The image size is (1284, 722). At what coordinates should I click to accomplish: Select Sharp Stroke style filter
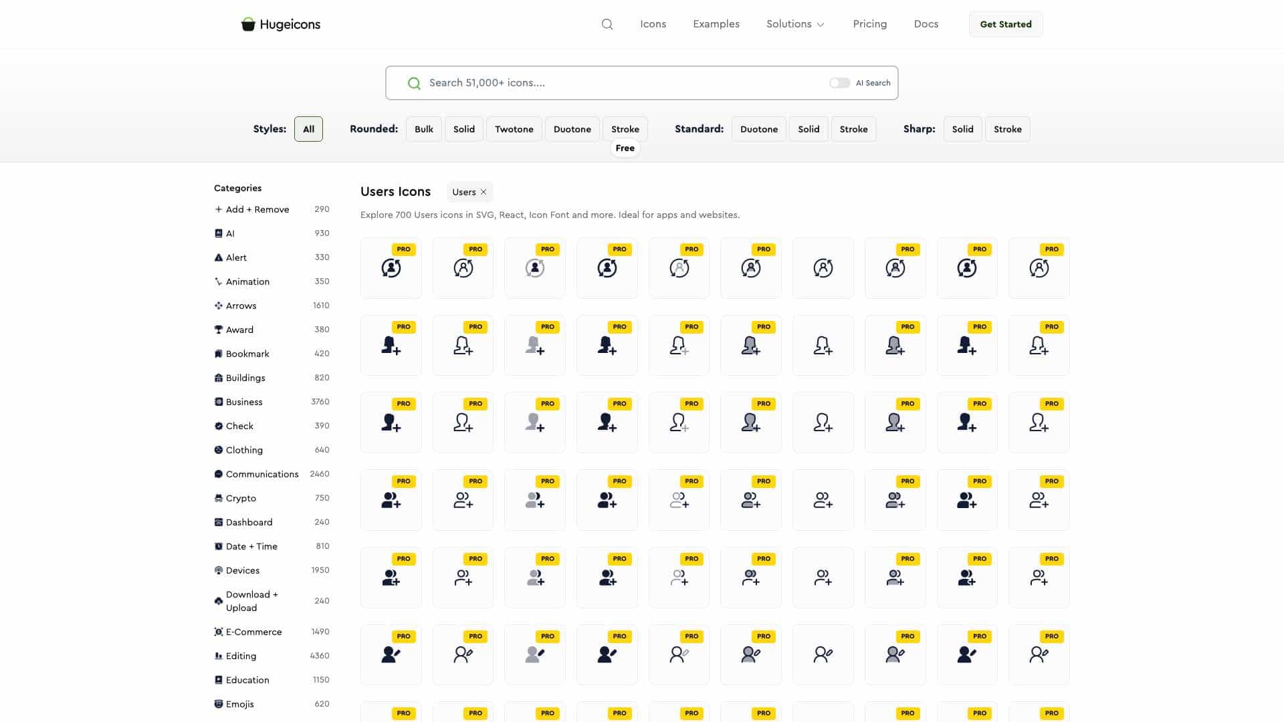coord(1007,129)
